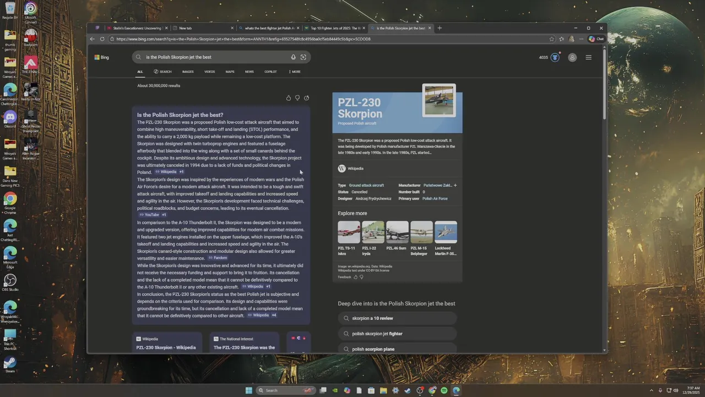
Task: Switch to the NEWS search tab
Action: [x=250, y=72]
